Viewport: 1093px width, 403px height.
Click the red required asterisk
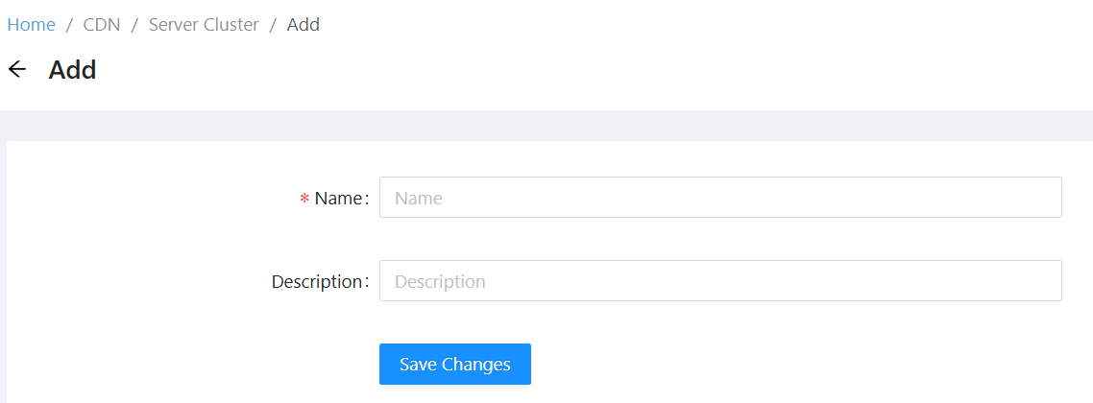point(304,200)
